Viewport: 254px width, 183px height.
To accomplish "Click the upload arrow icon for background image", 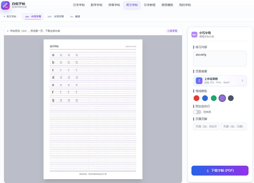I will tap(199, 81).
